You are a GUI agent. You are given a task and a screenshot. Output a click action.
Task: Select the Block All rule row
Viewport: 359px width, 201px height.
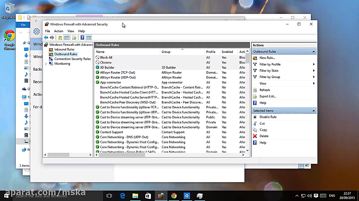(170, 58)
